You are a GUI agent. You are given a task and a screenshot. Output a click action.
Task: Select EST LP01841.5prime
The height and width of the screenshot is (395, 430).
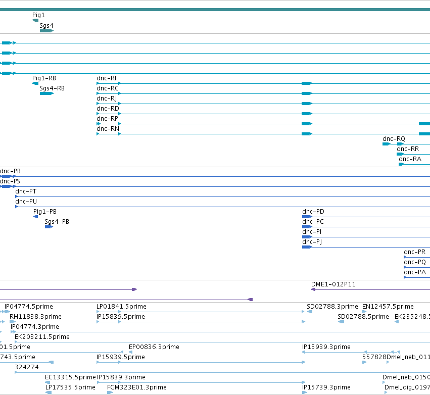pyautogui.click(x=121, y=307)
